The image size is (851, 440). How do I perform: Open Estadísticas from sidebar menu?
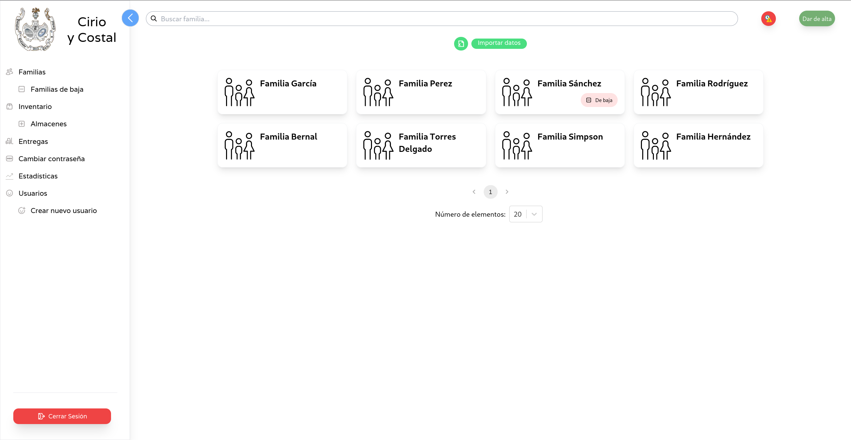tap(38, 176)
